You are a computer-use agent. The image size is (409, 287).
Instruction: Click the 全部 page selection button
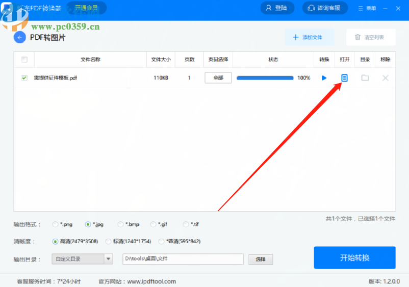click(218, 77)
